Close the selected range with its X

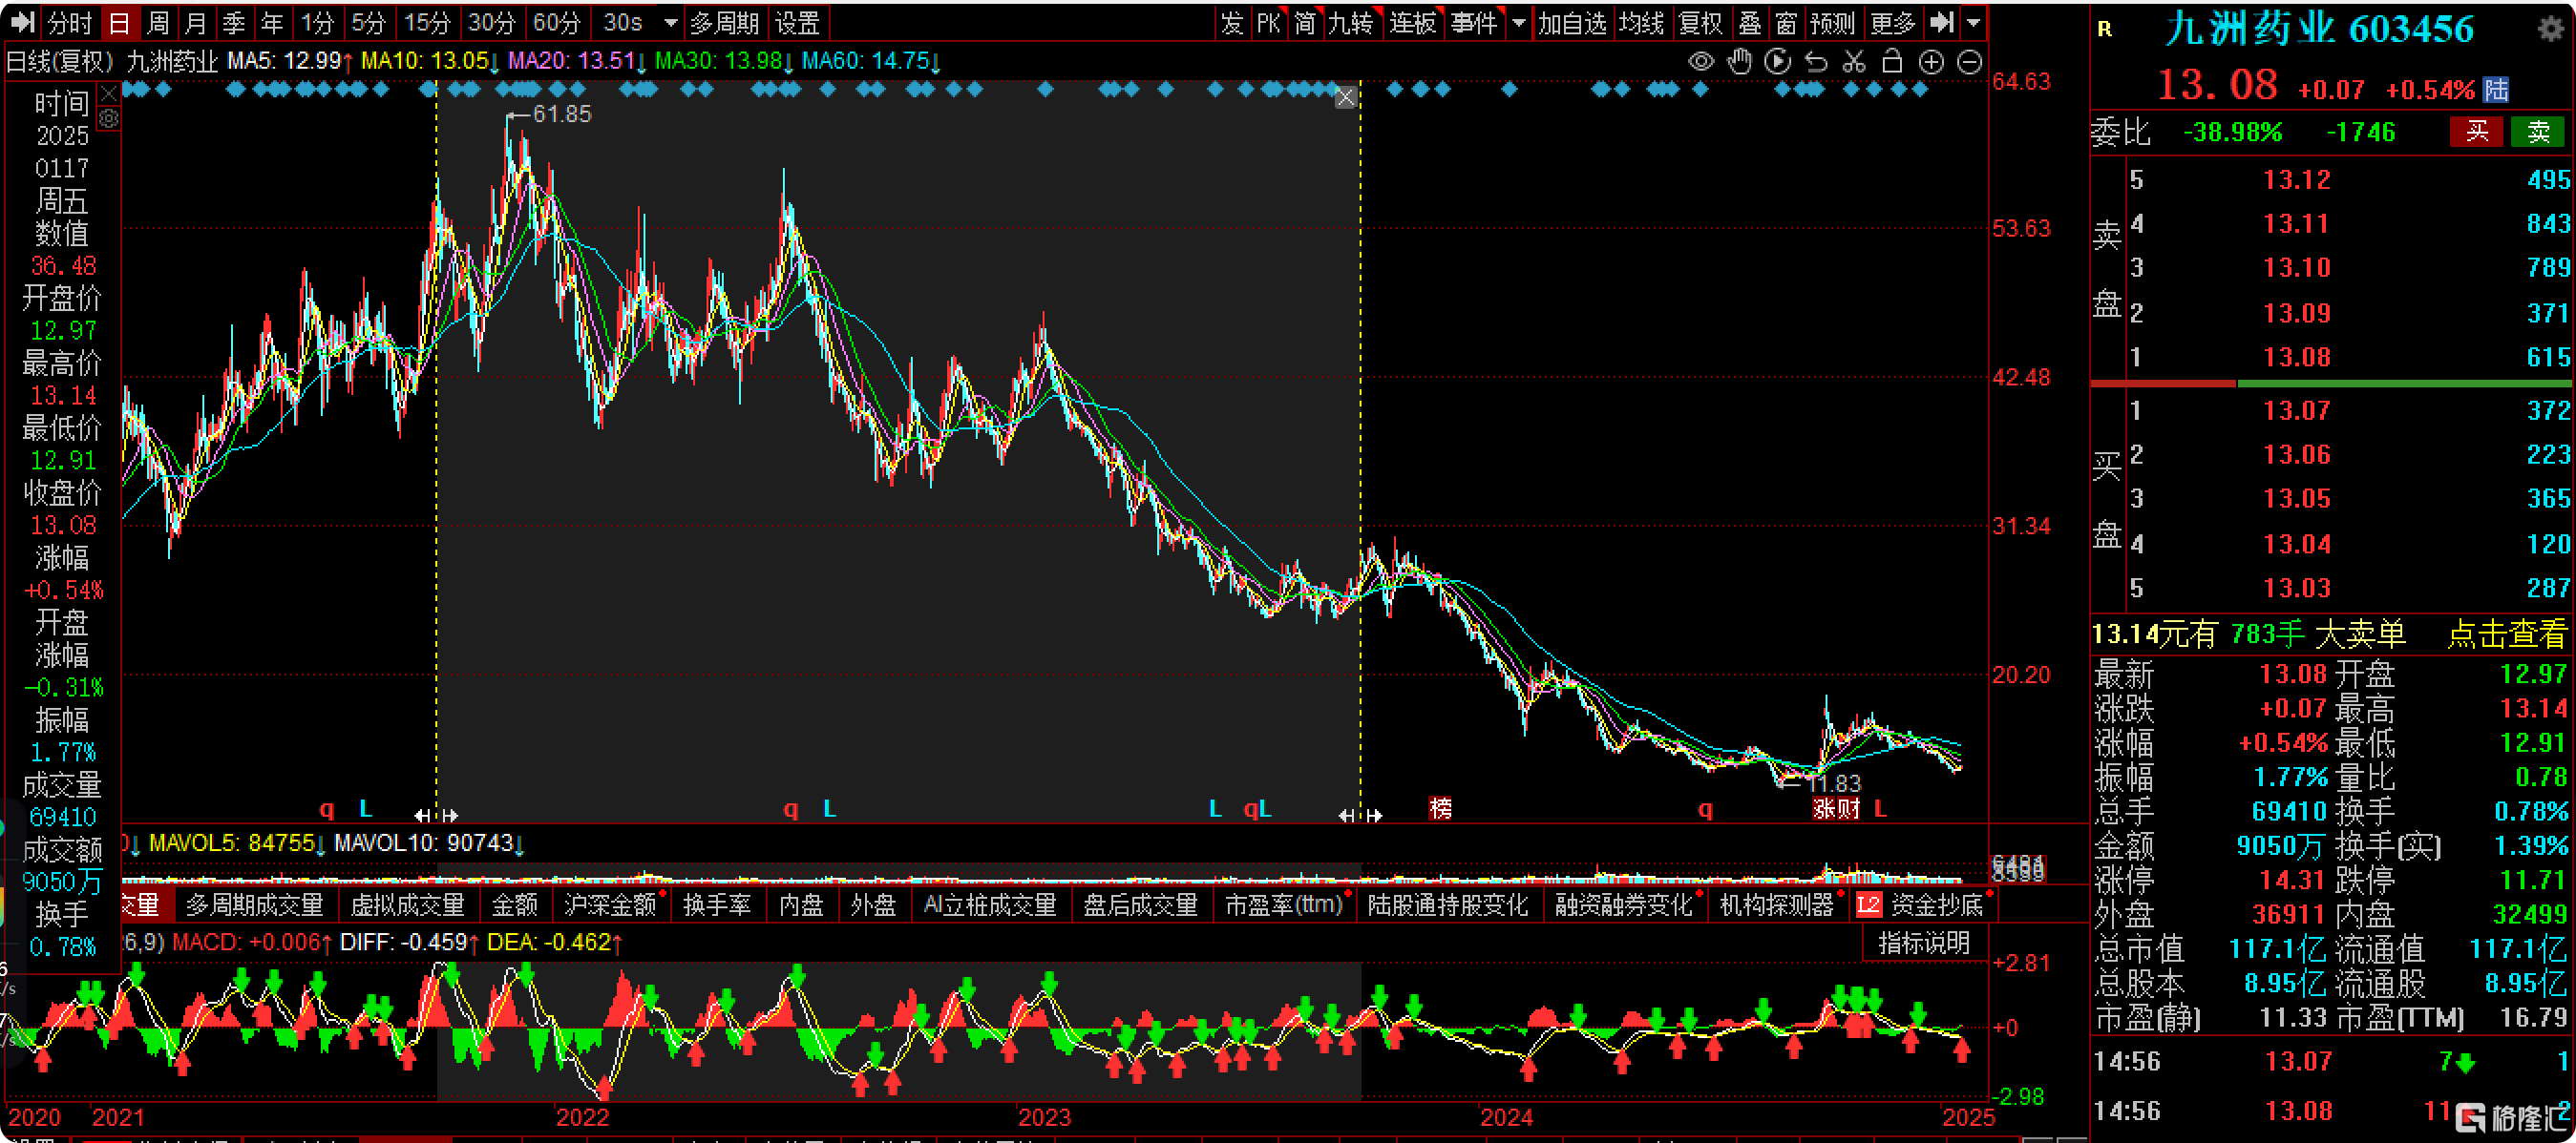pyautogui.click(x=1346, y=98)
